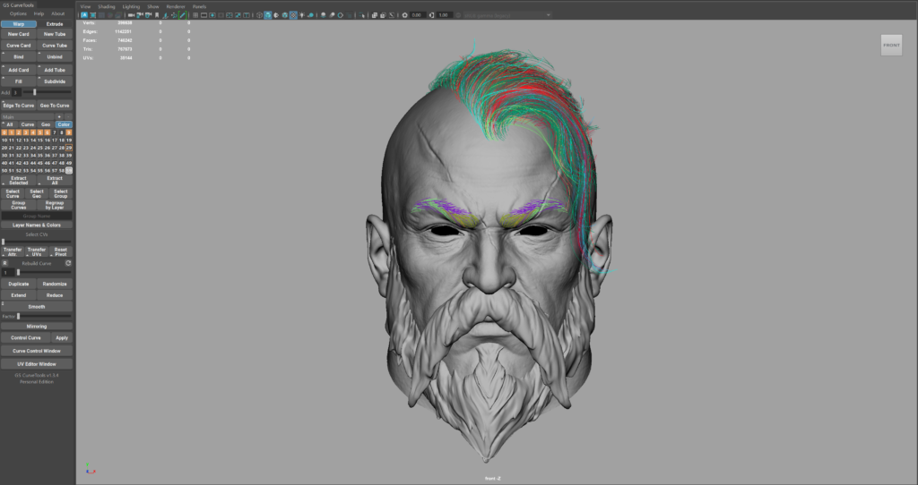Toggle the Color layer filter

pos(65,124)
